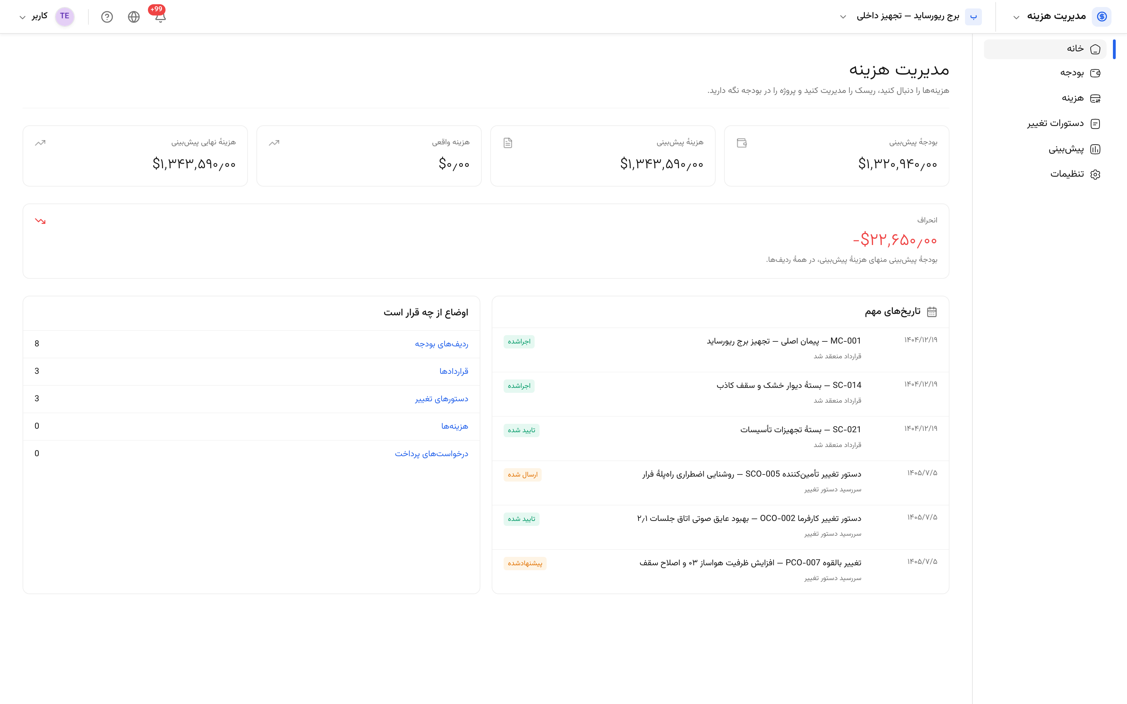This screenshot has height=704, width=1127.
Task: Expand the مدیریت هزینه app switcher chevron
Action: (1016, 17)
